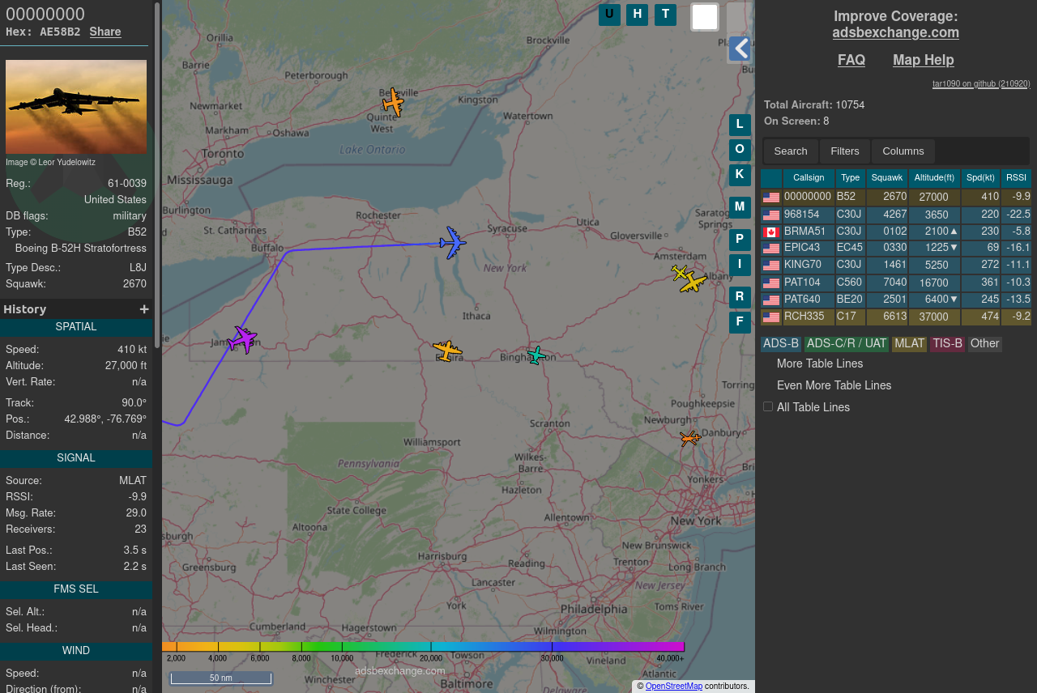The image size is (1037, 693).
Task: Click the Other legend label
Action: pos(985,344)
